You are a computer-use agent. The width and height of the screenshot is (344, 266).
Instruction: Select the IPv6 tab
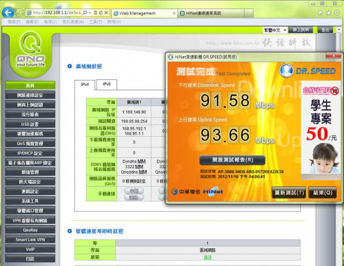[107, 84]
